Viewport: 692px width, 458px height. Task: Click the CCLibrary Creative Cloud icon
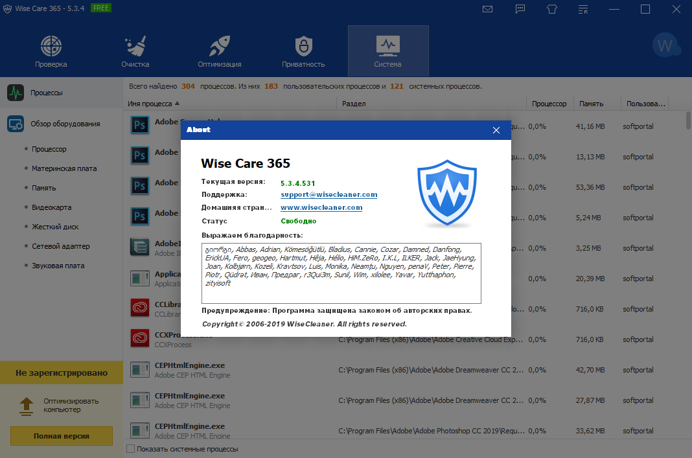pyautogui.click(x=140, y=308)
